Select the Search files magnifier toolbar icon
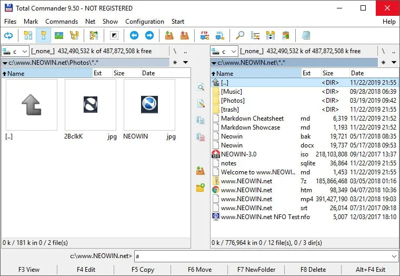The height and width of the screenshot is (276, 400). click(240, 35)
